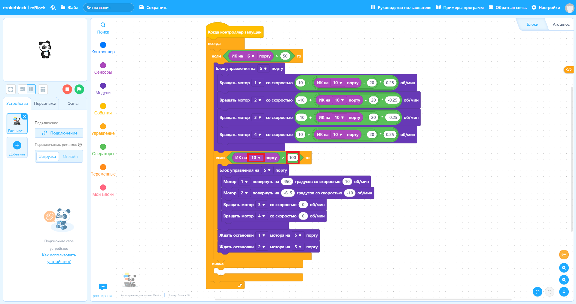Screen dimensions: 576x304
Task: Open the Как использовать устройство? link
Action: (x=59, y=258)
